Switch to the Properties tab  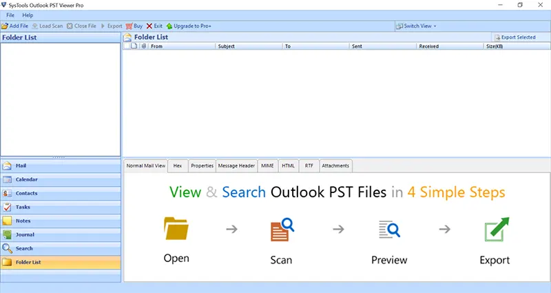click(202, 165)
